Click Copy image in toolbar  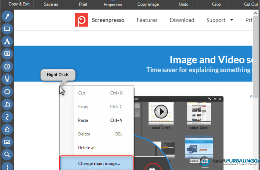click(148, 4)
